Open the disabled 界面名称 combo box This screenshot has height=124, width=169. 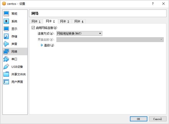click(110, 40)
